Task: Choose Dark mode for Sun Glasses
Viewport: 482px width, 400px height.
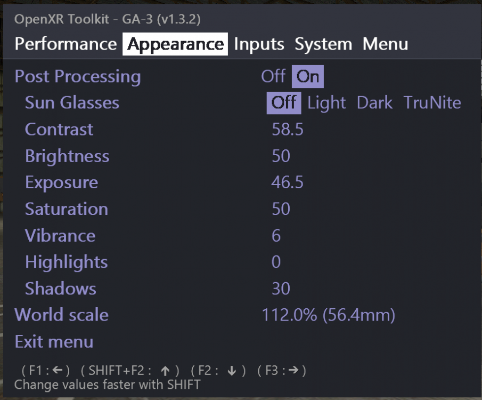Action: coord(374,102)
